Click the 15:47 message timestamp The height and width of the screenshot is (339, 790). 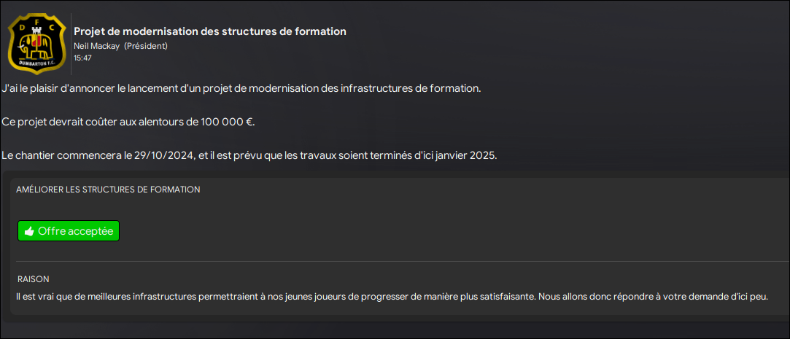click(82, 58)
